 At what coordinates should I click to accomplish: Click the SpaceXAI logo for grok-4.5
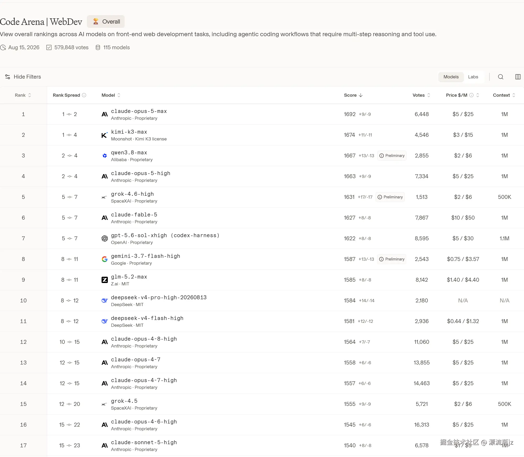104,404
